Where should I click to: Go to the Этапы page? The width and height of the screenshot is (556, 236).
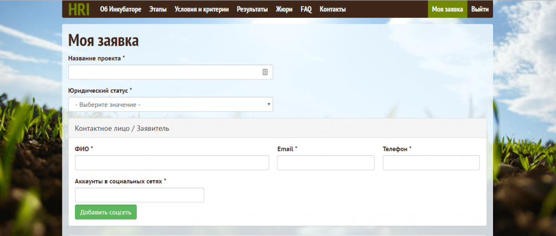(x=158, y=10)
